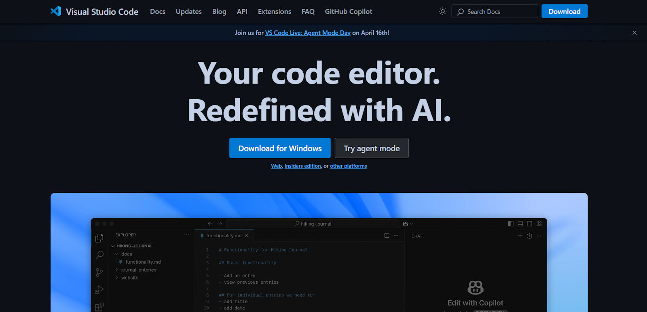Expand the website folder in Explorer
The height and width of the screenshot is (312, 647).
click(x=116, y=278)
